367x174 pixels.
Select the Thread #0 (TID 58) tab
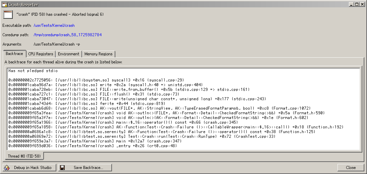(23, 156)
